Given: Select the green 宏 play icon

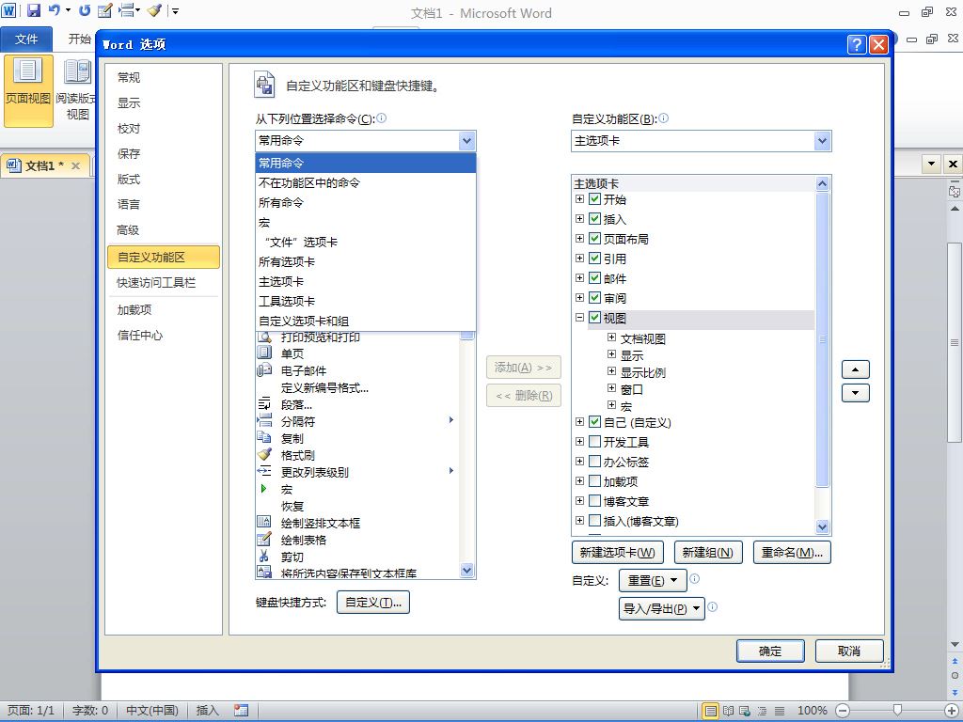Looking at the screenshot, I should 264,489.
